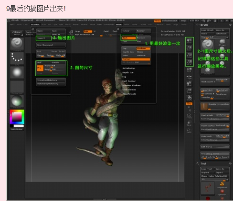The width and height of the screenshot is (233, 201).
Task: Click the Local transform icon
Action: (189, 70)
